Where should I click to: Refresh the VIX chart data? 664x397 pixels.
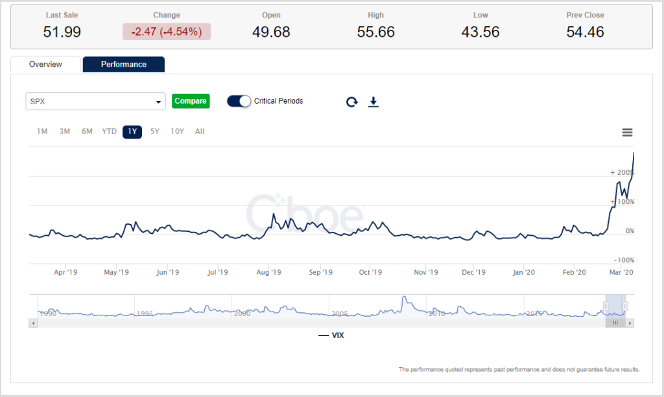(x=351, y=102)
